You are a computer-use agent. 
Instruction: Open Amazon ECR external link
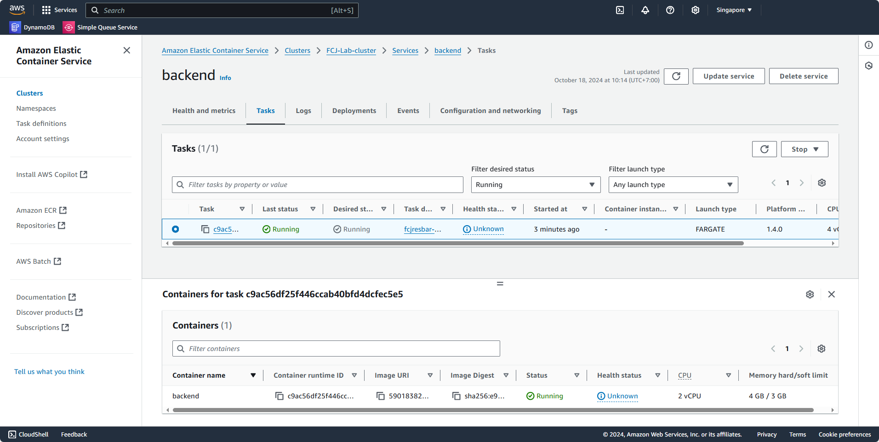pos(41,210)
